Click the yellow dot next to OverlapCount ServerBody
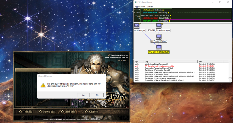Viewport: 233px width, 123px height. [168, 13]
